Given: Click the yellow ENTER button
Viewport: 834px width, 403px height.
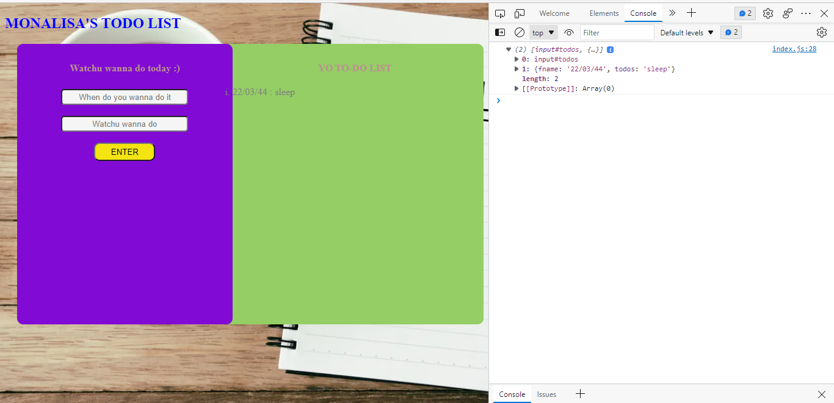Looking at the screenshot, I should click(125, 152).
